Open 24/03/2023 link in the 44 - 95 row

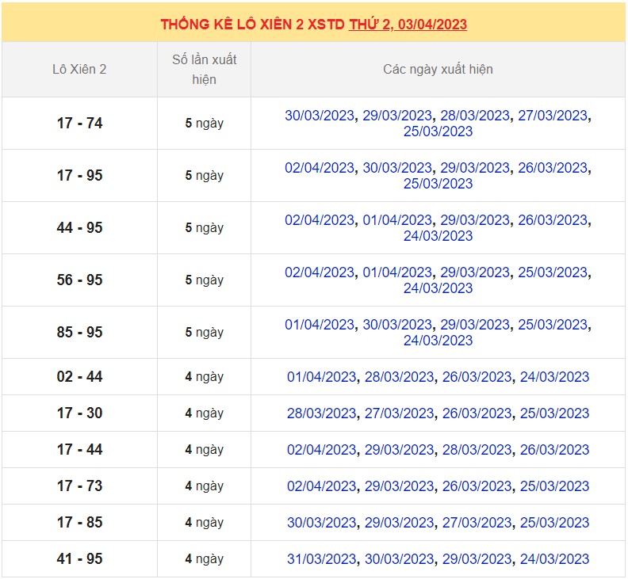click(x=438, y=236)
